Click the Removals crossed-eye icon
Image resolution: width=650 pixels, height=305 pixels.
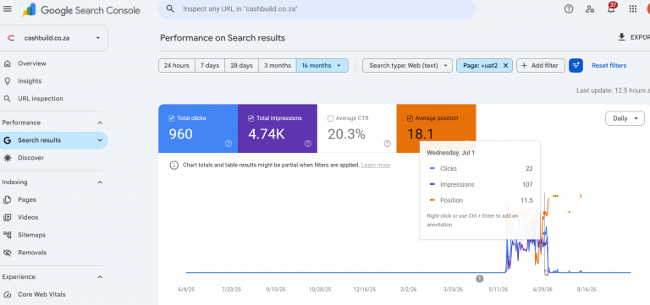click(x=7, y=253)
